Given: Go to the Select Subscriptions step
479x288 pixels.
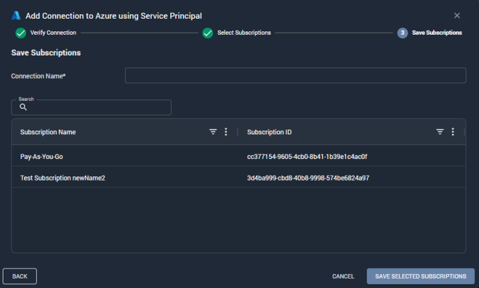Looking at the screenshot, I should click(x=244, y=33).
